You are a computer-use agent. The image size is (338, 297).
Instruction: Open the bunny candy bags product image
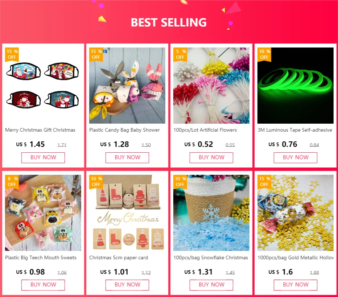click(127, 86)
